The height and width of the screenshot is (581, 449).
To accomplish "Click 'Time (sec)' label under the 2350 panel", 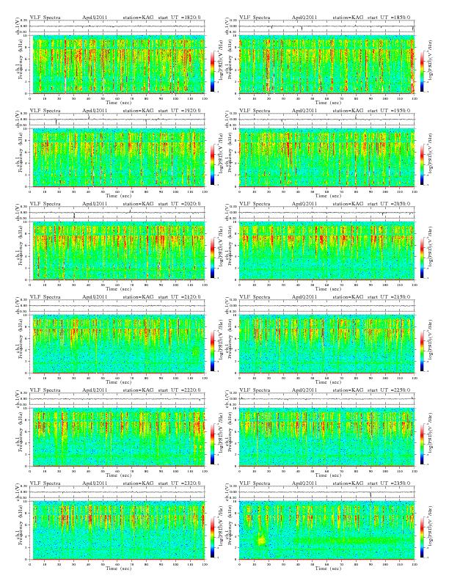I will pos(328,568).
